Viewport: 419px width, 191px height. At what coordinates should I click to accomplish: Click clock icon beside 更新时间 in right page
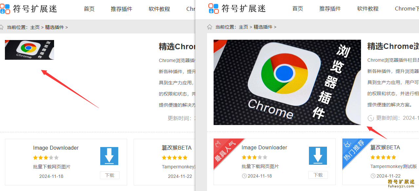[x=371, y=118]
